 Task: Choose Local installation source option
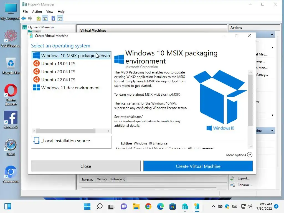[x=71, y=142]
